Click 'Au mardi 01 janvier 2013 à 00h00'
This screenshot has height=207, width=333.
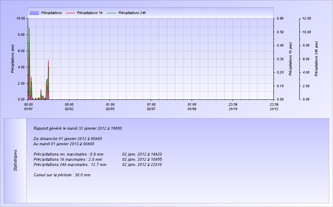point(64,144)
